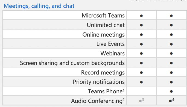187x107 pixels.
Task: Click first-column bullet in Webinars row
Action: (x=141, y=53)
